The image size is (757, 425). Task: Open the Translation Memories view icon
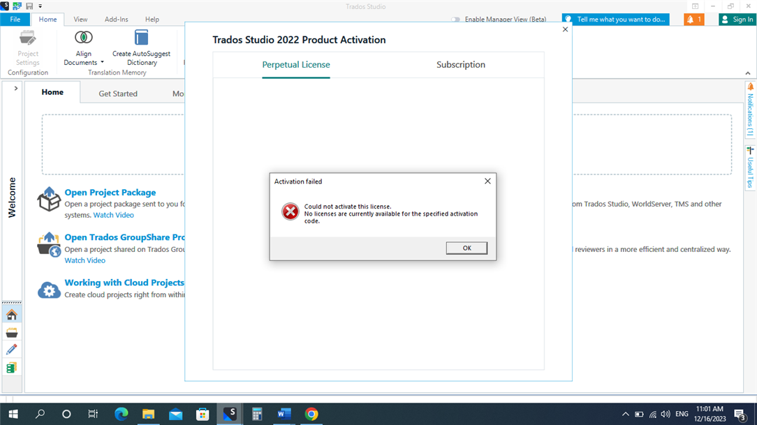[12, 368]
